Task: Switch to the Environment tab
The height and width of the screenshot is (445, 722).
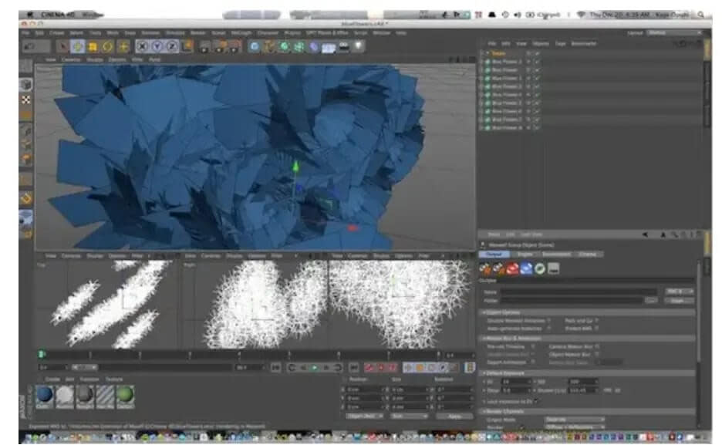Action: (x=556, y=254)
